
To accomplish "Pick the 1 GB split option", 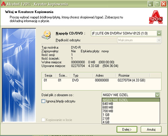I will 131,115.
